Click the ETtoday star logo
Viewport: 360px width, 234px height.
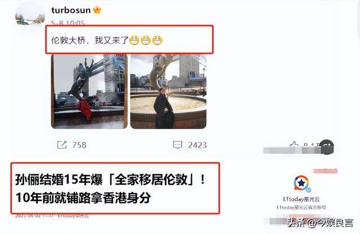301,183
